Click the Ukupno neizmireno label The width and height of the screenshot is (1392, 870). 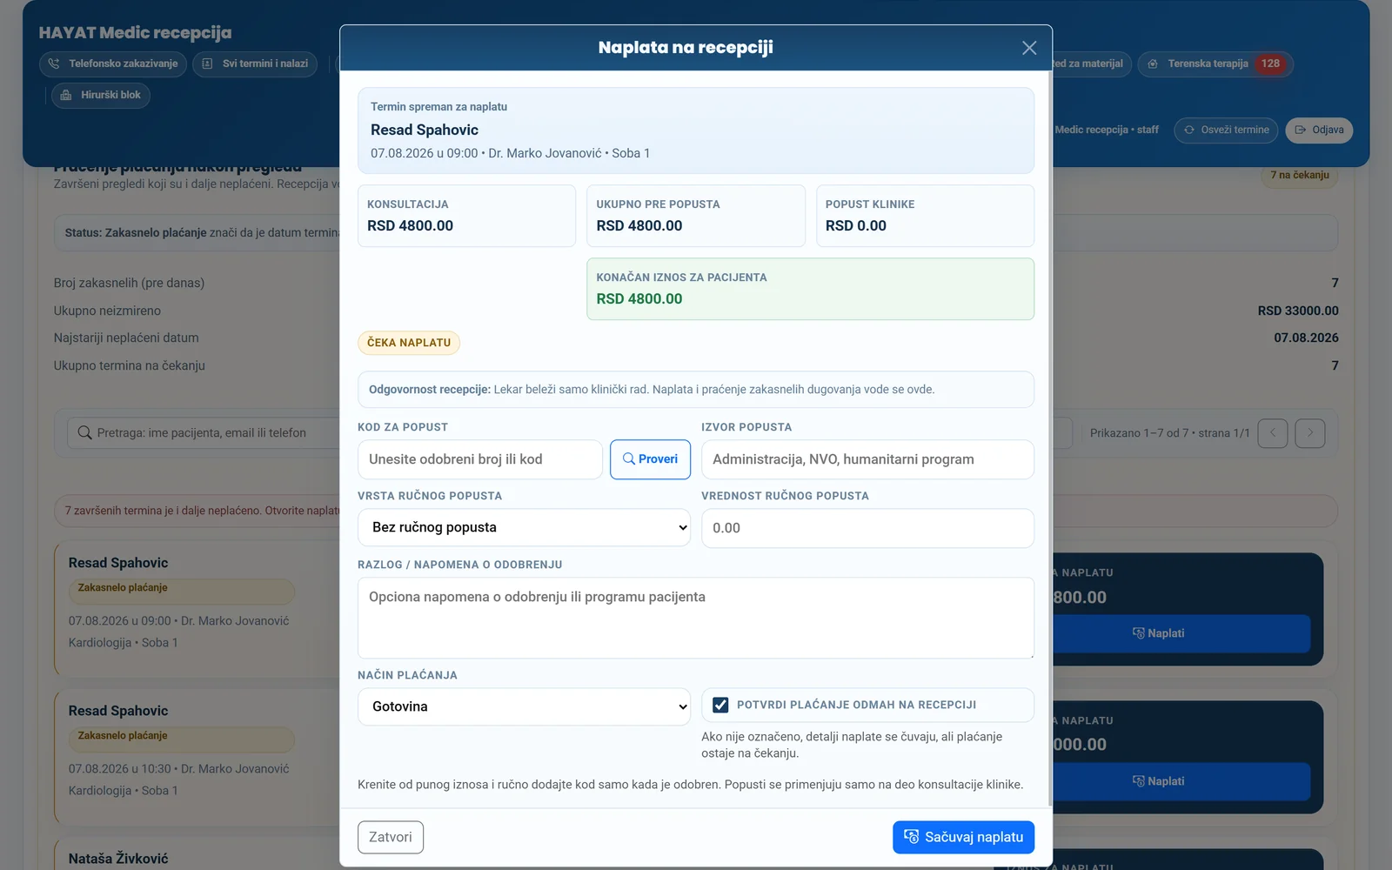click(x=107, y=311)
